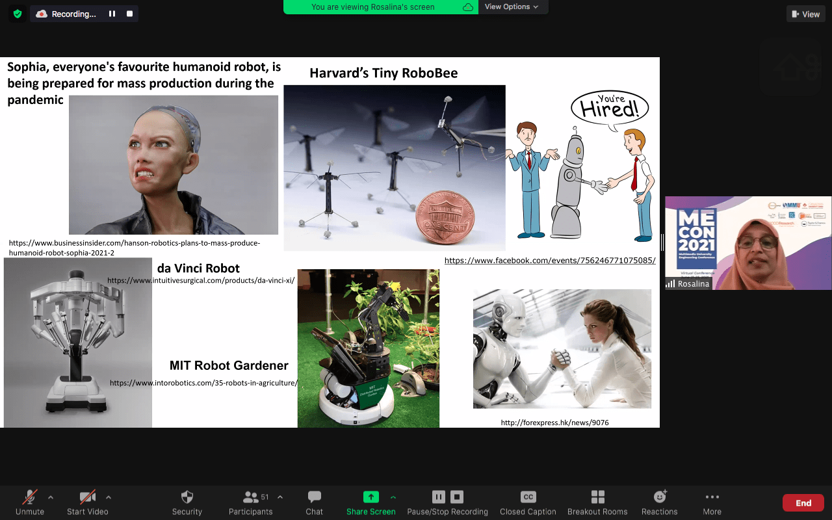Screen dimensions: 832x520
Task: Pause the recording in top indicator
Action: [x=112, y=14]
